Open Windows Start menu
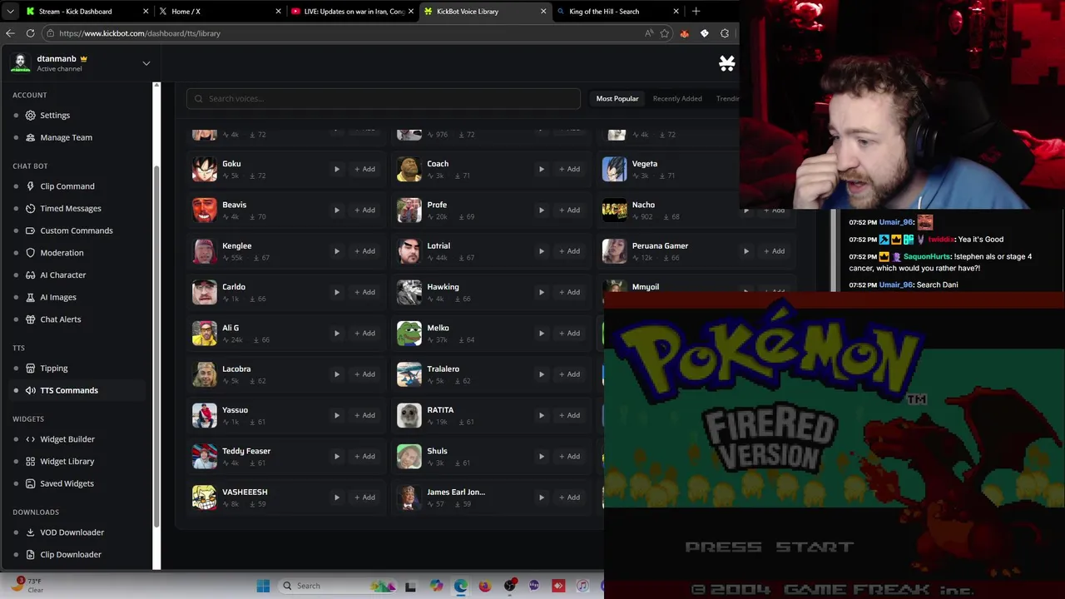 pyautogui.click(x=263, y=586)
